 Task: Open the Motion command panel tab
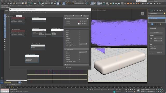(157, 11)
